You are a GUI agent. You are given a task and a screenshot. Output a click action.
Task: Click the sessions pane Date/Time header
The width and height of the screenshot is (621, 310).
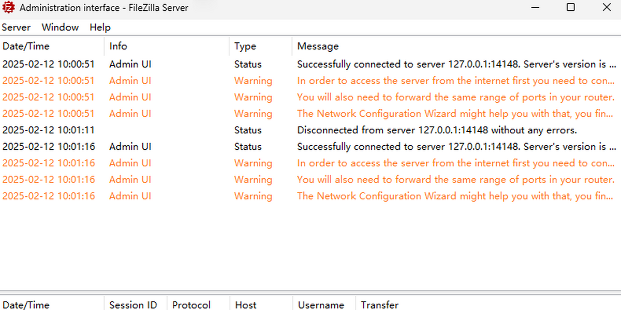[26, 305]
